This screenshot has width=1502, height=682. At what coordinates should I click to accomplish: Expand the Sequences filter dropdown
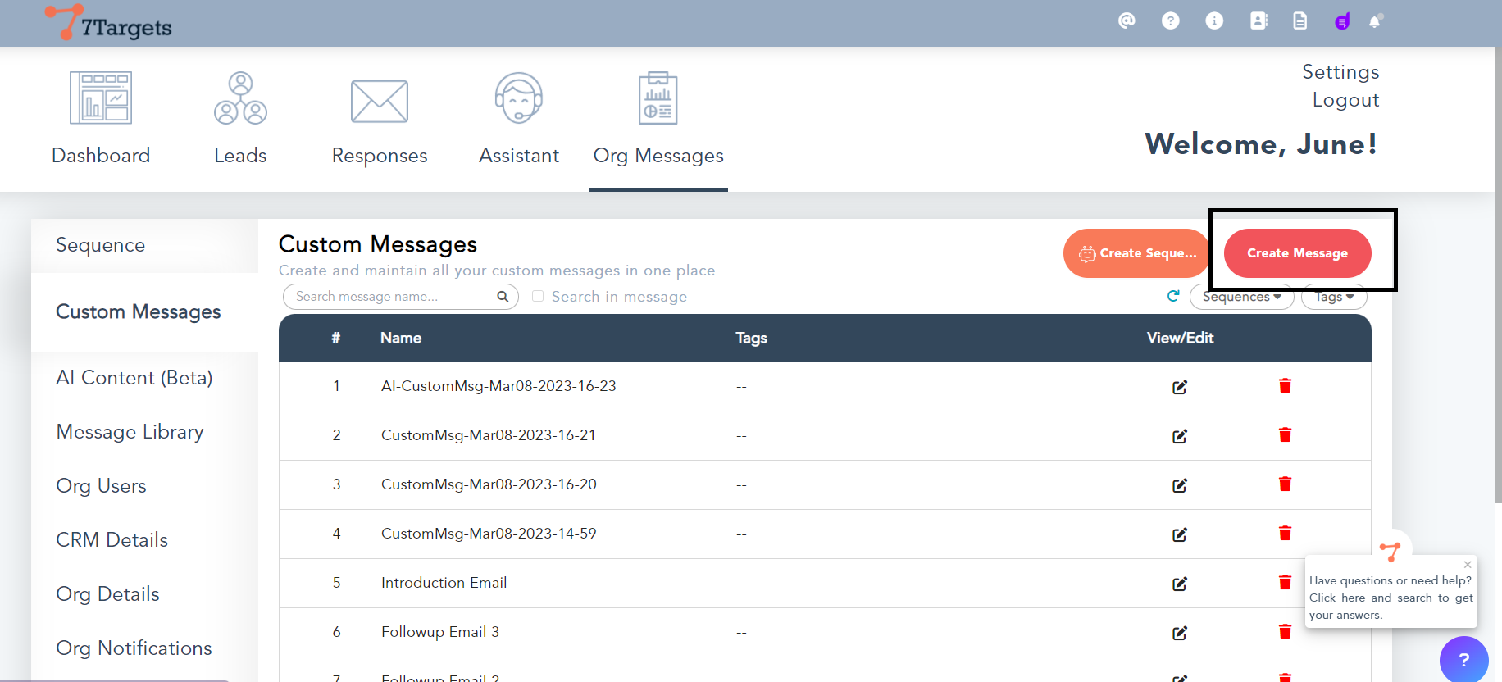(1241, 298)
